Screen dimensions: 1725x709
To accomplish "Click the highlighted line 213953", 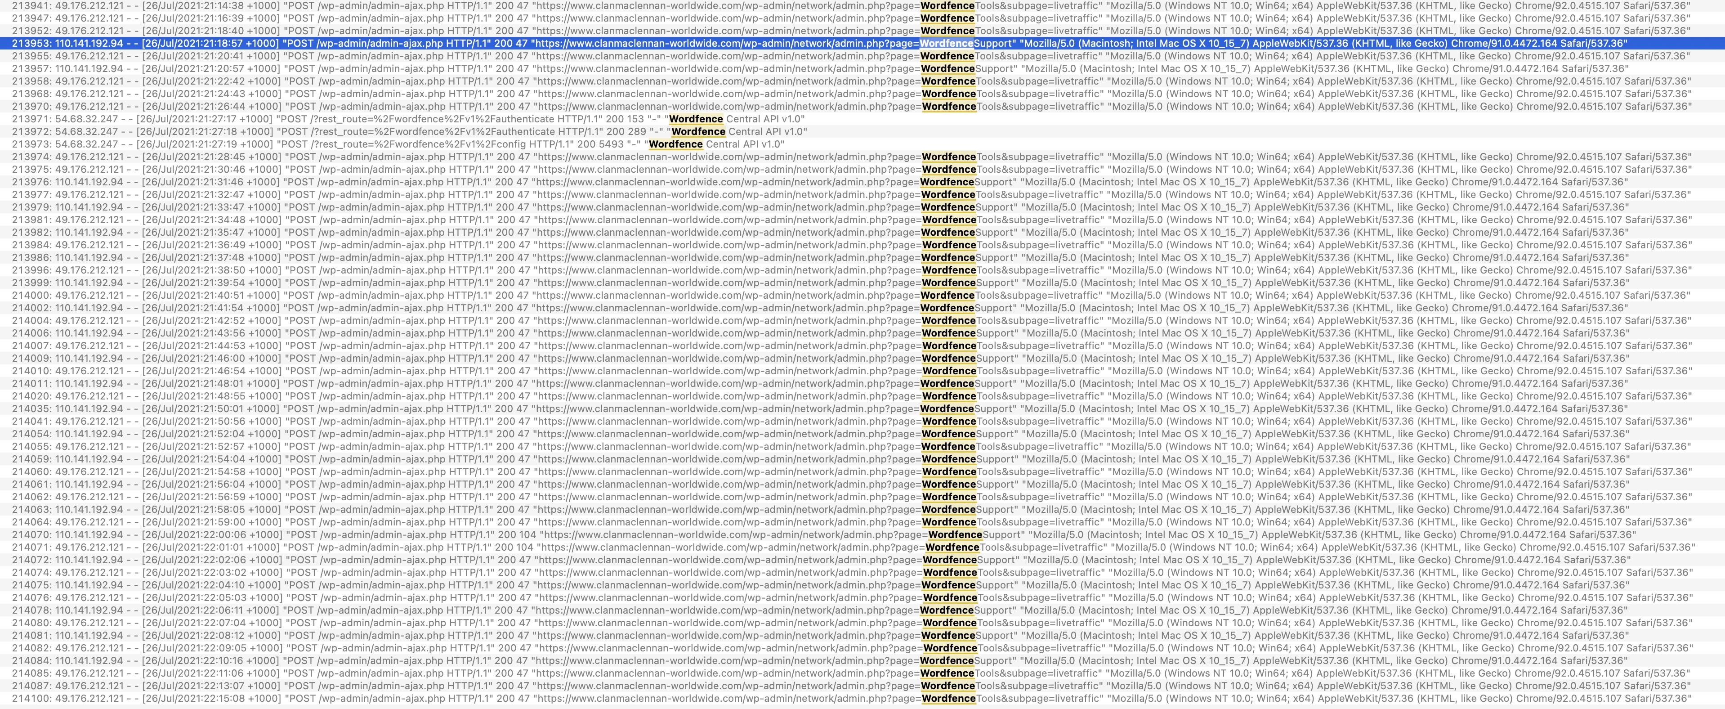I will tap(862, 43).
